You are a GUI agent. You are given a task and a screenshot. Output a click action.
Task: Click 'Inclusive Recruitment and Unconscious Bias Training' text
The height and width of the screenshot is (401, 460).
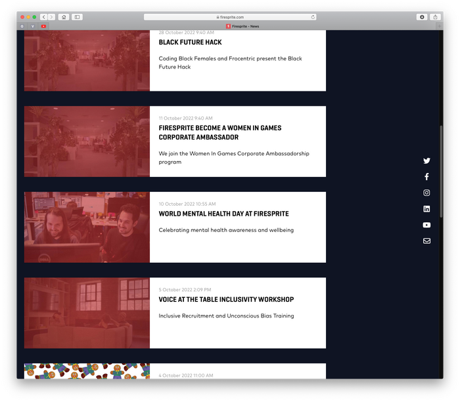click(226, 316)
